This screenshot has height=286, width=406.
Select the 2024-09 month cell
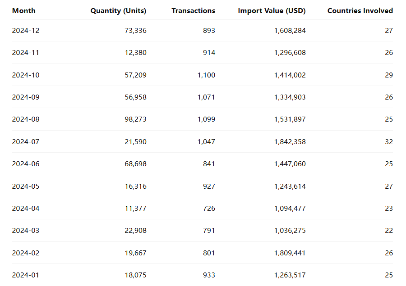tap(26, 97)
